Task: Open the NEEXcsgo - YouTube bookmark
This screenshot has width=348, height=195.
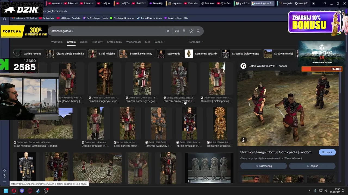Action: click(69, 18)
